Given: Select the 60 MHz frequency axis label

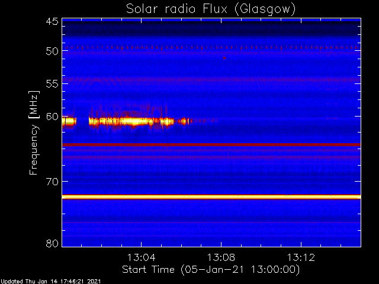Looking at the screenshot, I should pos(52,117).
